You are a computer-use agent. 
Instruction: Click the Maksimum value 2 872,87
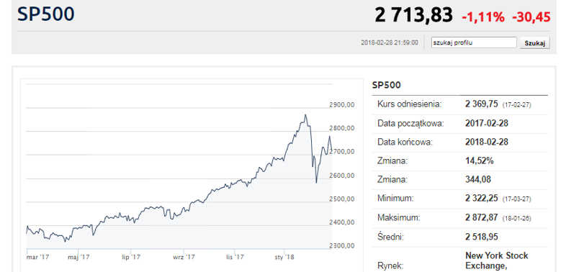click(482, 217)
